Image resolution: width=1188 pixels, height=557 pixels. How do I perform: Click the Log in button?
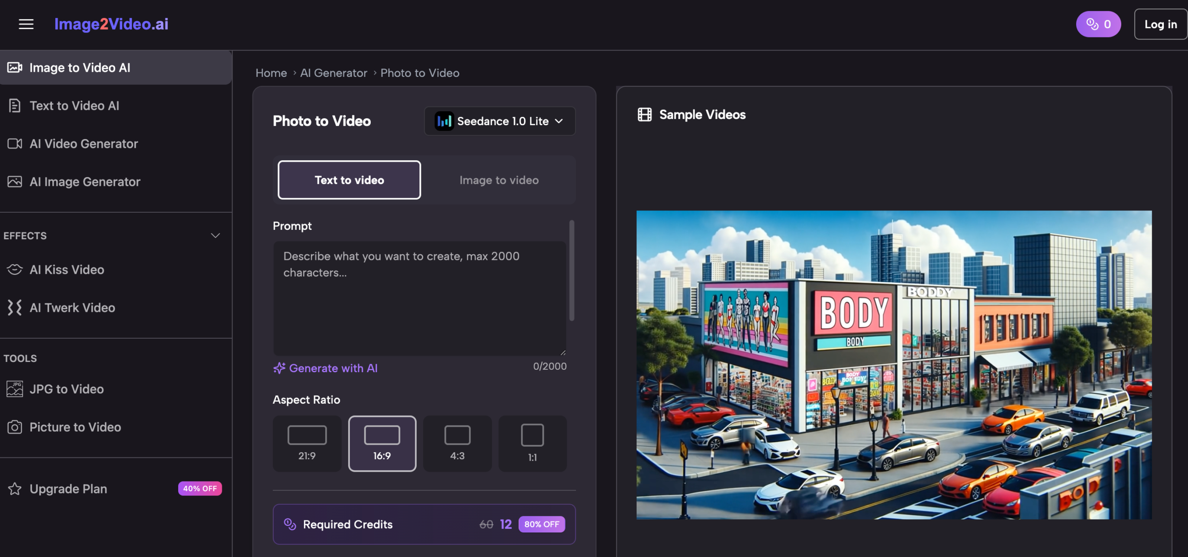point(1160,24)
